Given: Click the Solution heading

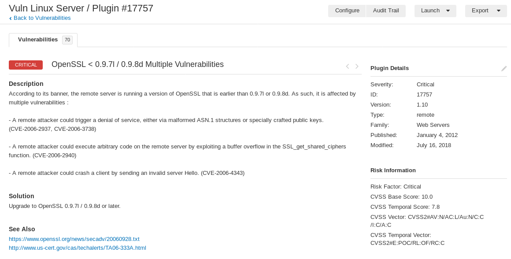Looking at the screenshot, I should click(x=22, y=196).
